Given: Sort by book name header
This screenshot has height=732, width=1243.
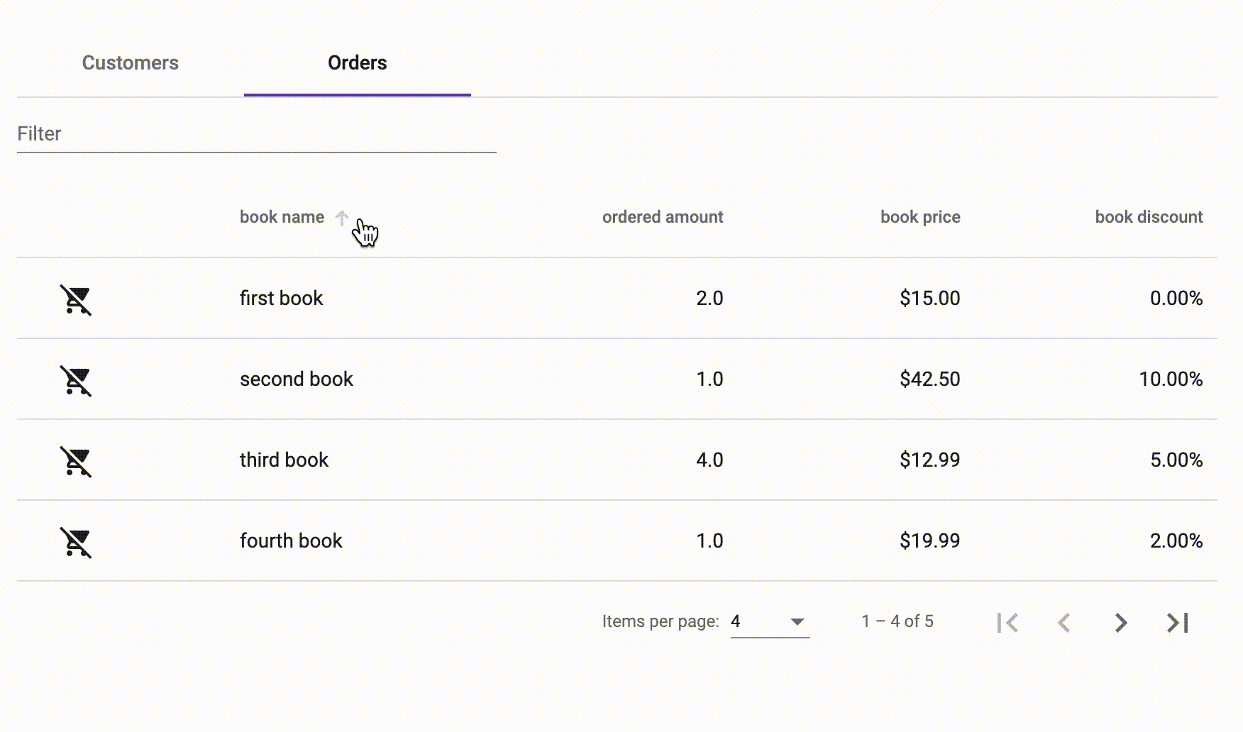Looking at the screenshot, I should pos(282,217).
